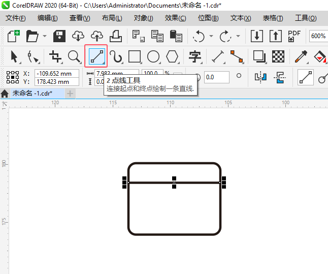Select the Crop tool
This screenshot has height=274, width=328.
click(55, 56)
